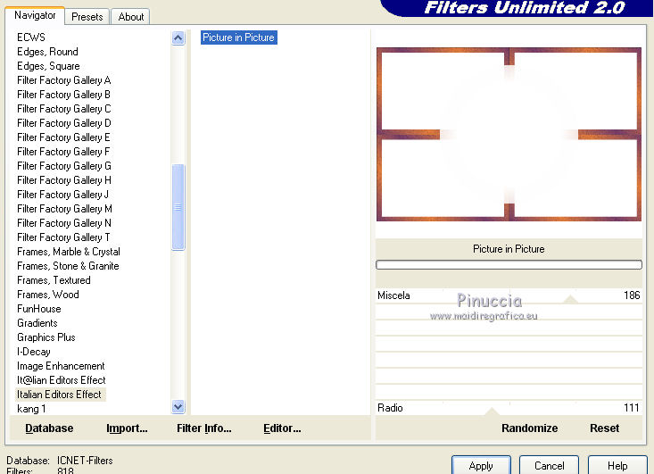Select the I-Decay category
The width and height of the screenshot is (654, 474).
(x=34, y=352)
